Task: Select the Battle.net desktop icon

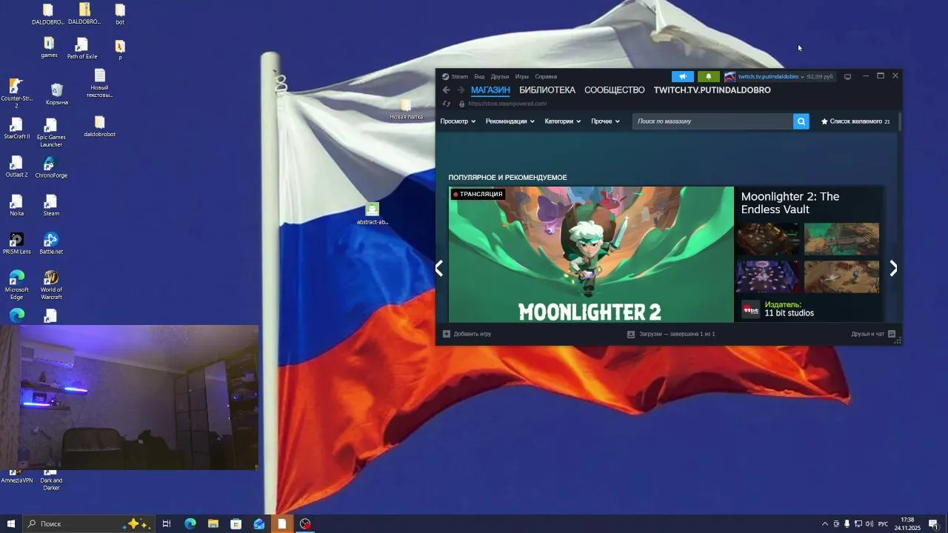Action: [x=51, y=244]
